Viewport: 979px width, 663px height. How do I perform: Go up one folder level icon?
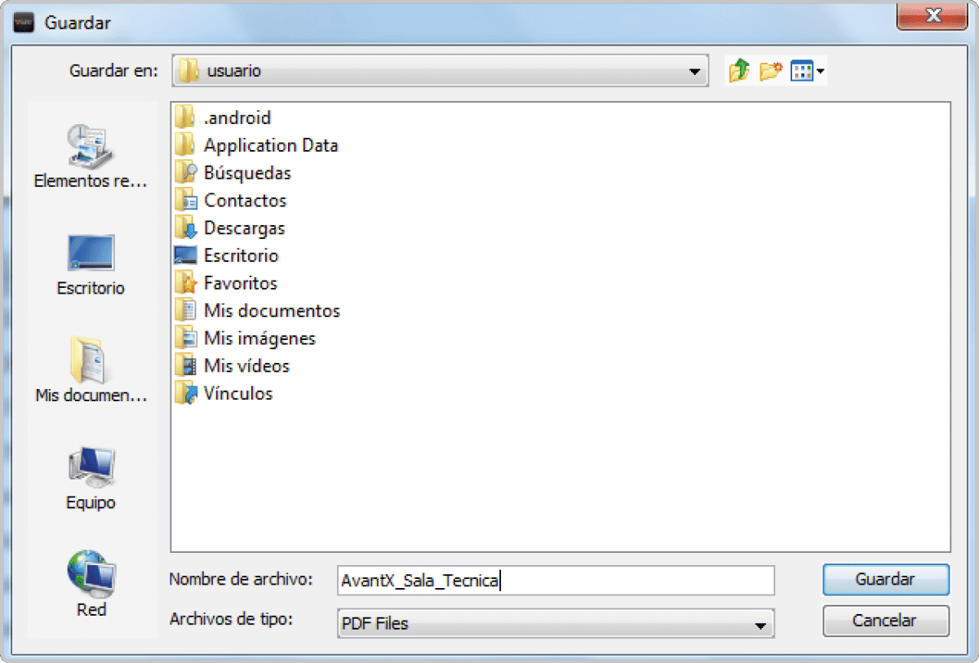739,71
